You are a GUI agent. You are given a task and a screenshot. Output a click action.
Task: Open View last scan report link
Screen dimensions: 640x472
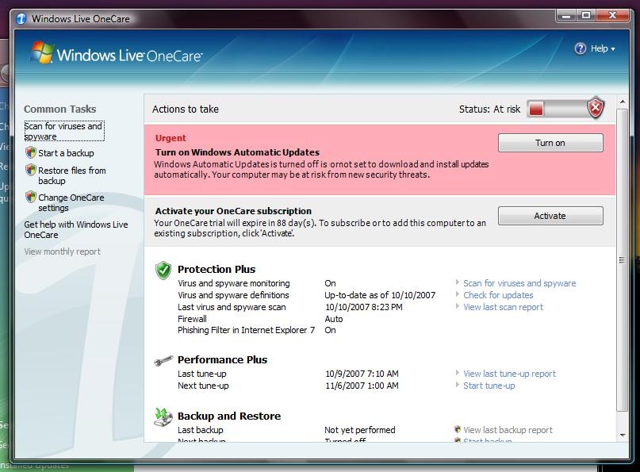click(x=504, y=307)
